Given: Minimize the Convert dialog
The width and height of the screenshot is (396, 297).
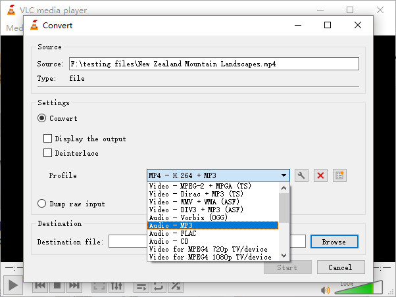Looking at the screenshot, I should tap(298, 25).
